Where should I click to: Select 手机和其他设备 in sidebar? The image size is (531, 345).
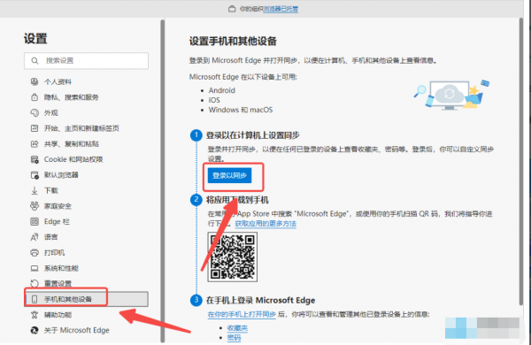point(86,299)
